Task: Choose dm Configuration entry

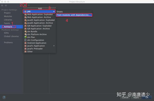Action: click(40, 40)
